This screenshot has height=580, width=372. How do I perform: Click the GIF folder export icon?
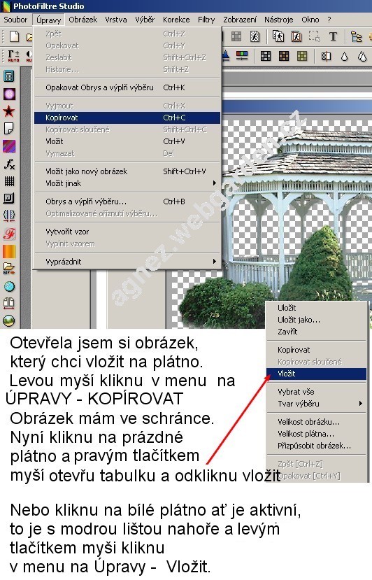point(9,269)
